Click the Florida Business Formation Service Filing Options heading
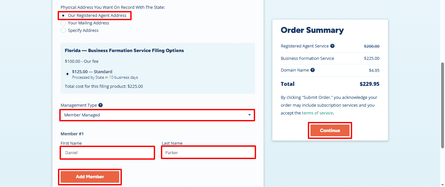The image size is (445, 187). point(124,51)
